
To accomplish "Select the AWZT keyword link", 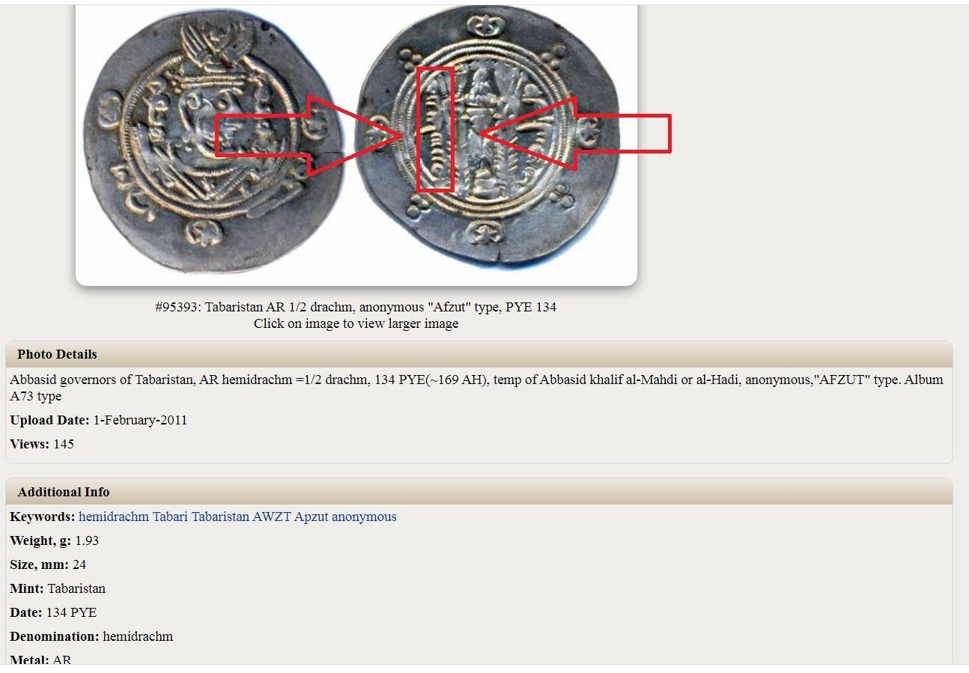I will pyautogui.click(x=272, y=517).
